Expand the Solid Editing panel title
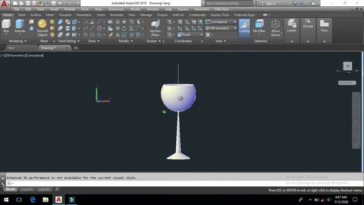 point(69,41)
